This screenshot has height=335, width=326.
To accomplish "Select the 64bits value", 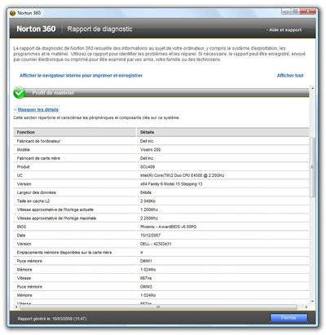I will tap(146, 192).
